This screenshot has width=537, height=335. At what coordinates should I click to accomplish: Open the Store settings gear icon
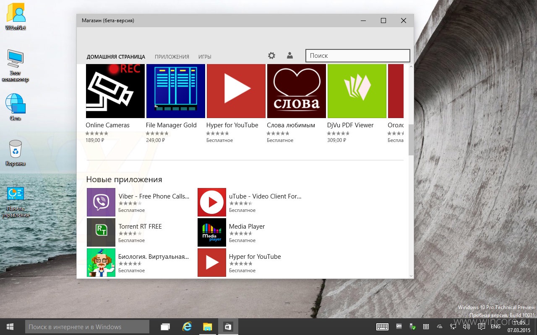pos(272,56)
